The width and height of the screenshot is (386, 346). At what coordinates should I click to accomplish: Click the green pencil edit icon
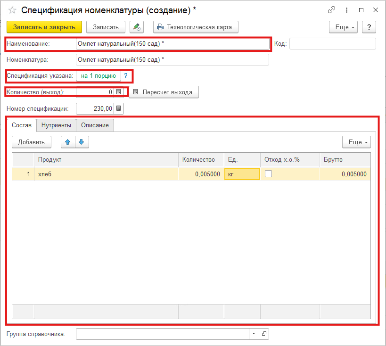[x=137, y=27]
